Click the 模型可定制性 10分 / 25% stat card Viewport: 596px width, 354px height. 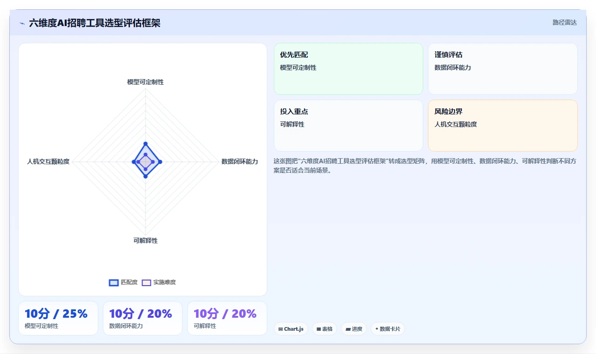tap(58, 318)
